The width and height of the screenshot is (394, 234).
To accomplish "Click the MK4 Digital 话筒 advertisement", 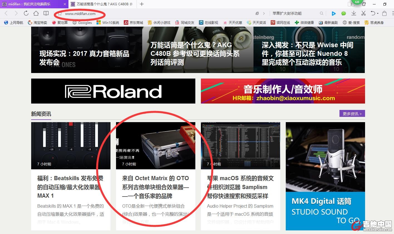I will tap(325, 176).
